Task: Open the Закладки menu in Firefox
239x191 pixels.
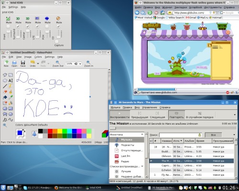Action: 180,7
